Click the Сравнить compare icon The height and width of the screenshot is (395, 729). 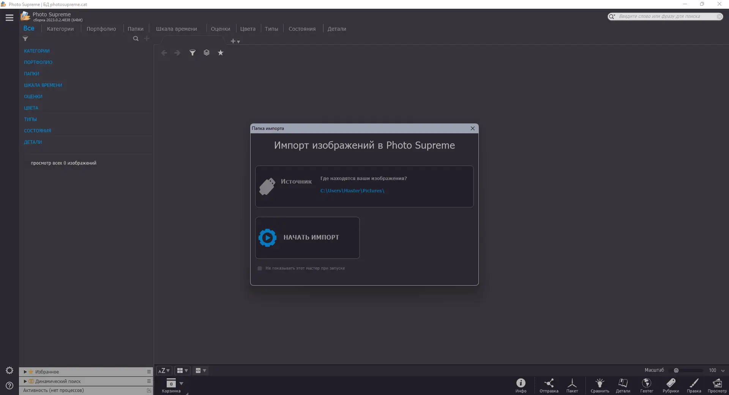click(x=600, y=385)
